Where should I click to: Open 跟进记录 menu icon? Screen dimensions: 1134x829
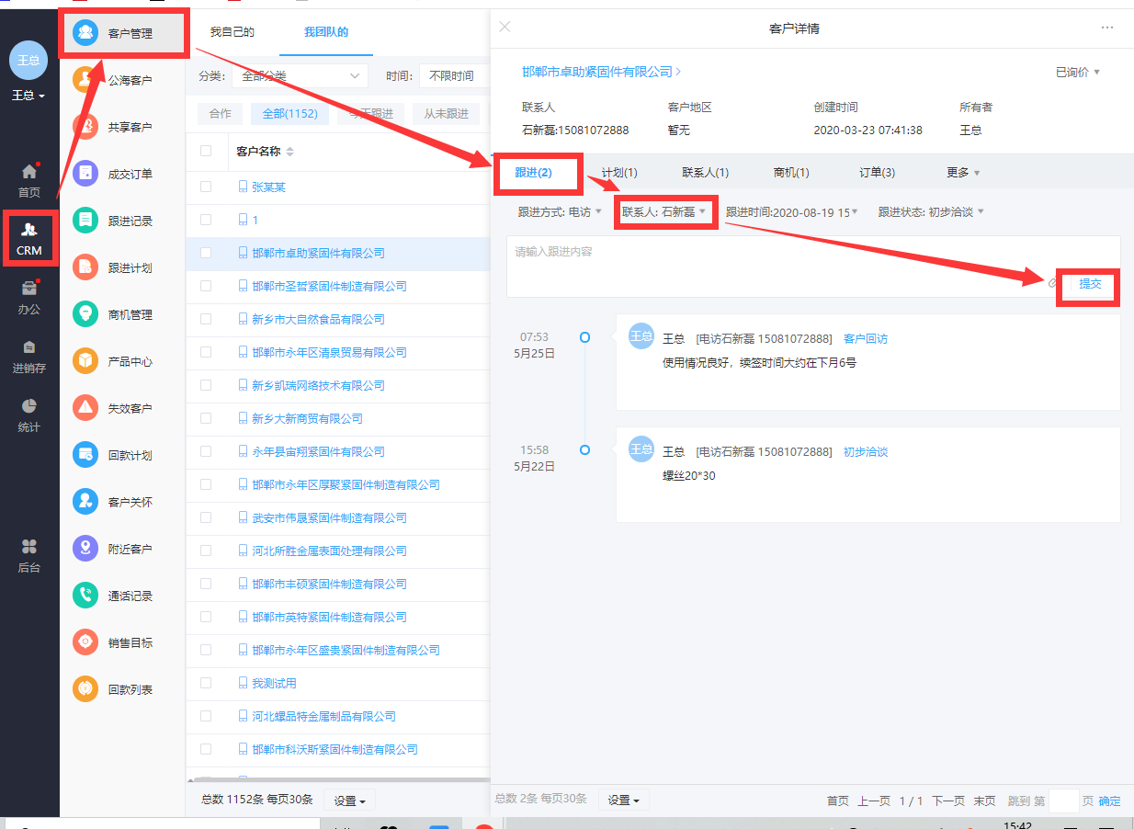point(85,221)
